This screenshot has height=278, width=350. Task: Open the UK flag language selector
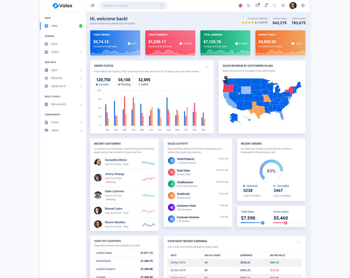[240, 6]
